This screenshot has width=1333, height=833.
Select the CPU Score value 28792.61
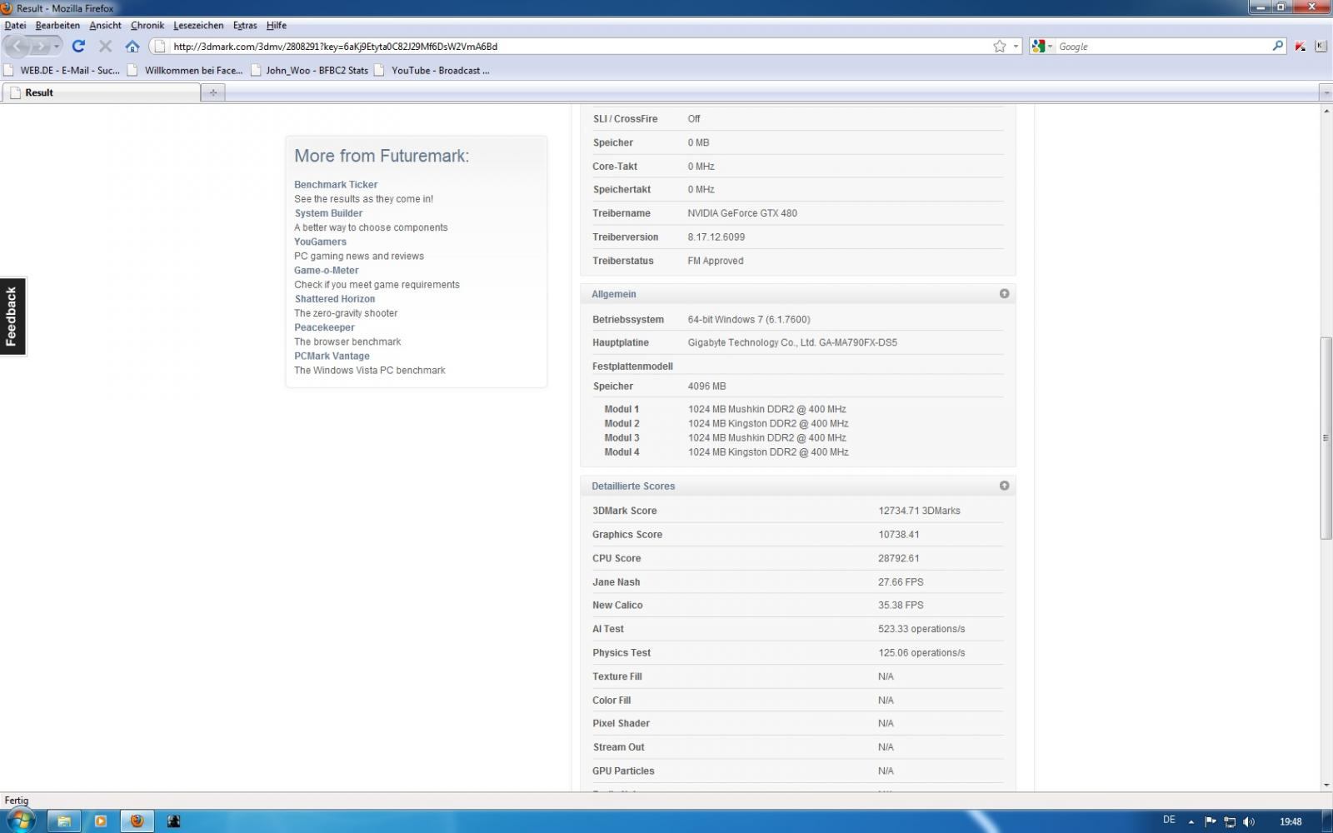tap(899, 559)
